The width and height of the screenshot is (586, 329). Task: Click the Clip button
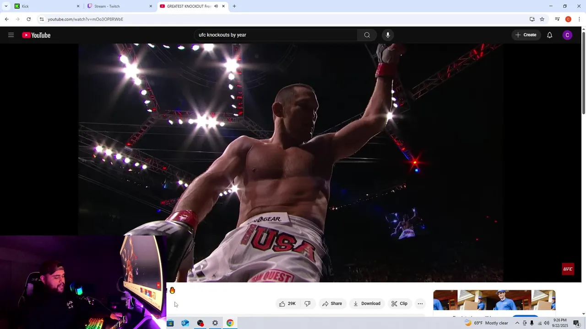tap(399, 303)
